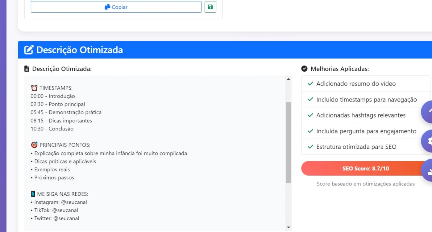This screenshot has height=232, width=432.
Task: Click the check-circle icon beside Melhorias Aplicadas
Action: click(x=304, y=69)
